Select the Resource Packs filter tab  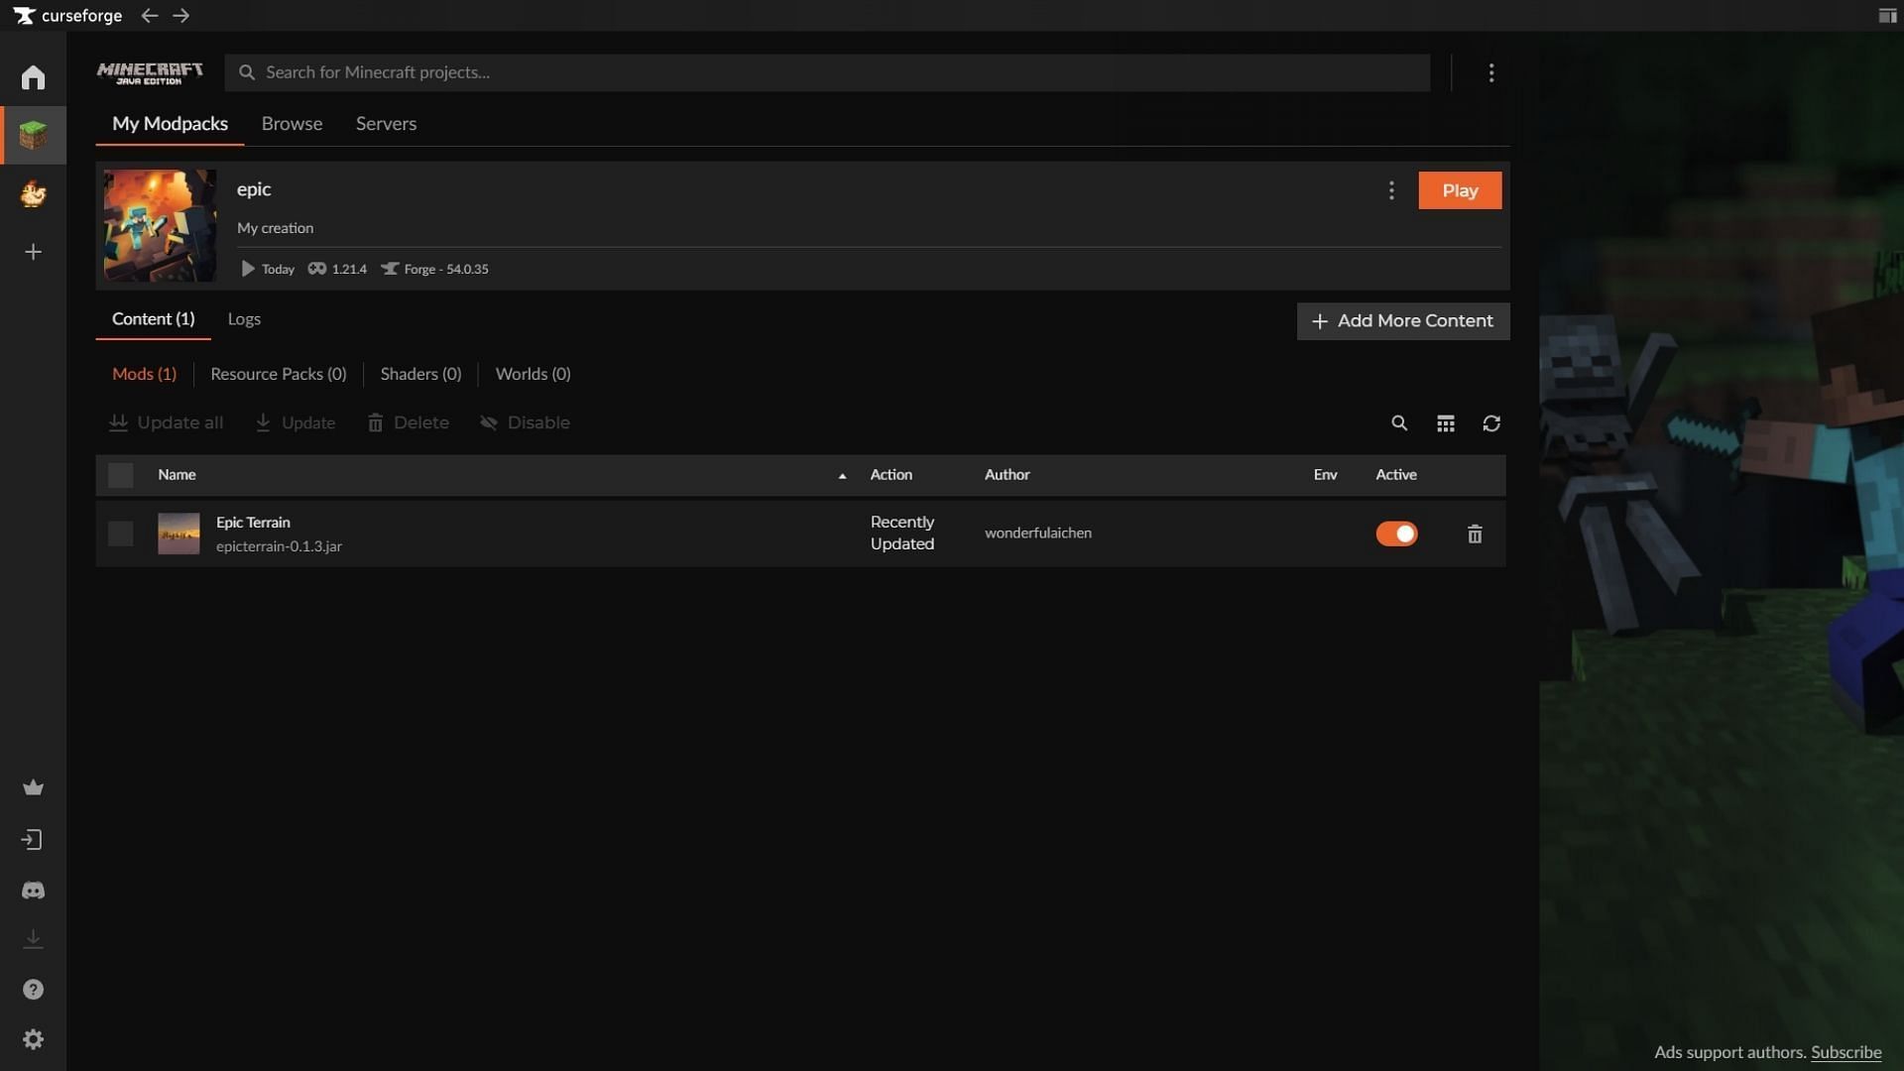[279, 373]
